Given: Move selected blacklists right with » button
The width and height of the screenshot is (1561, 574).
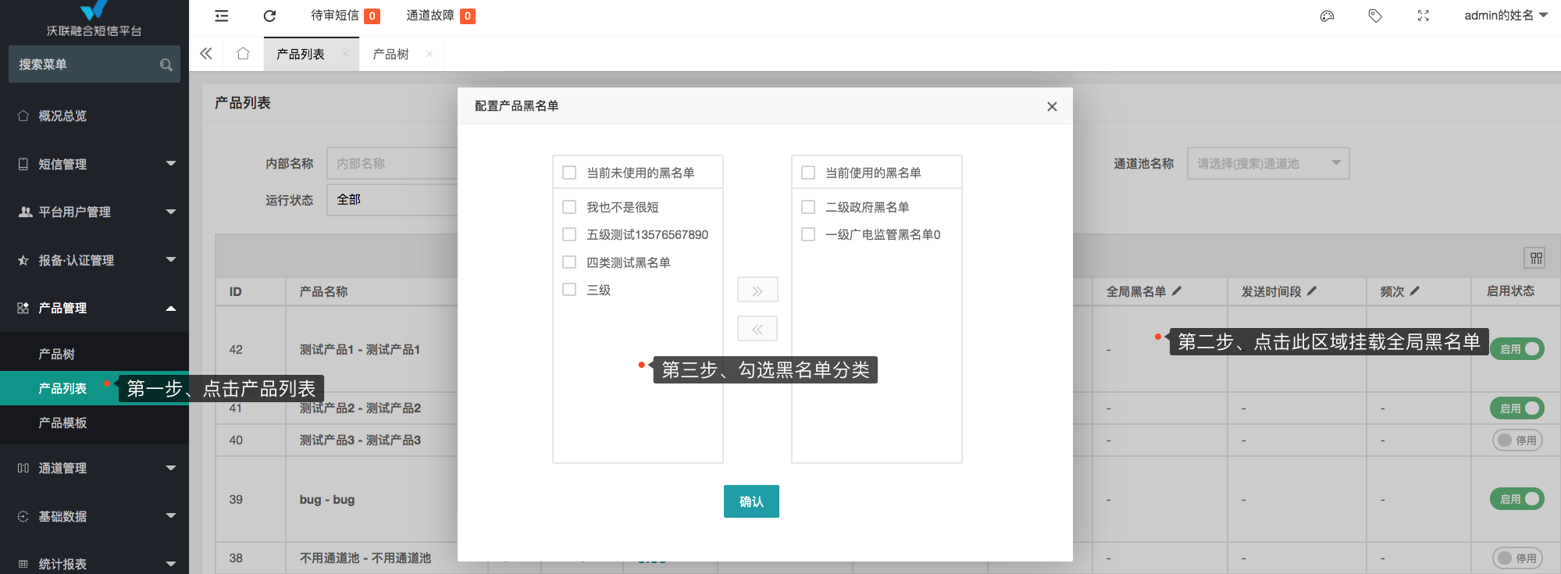Looking at the screenshot, I should 757,291.
